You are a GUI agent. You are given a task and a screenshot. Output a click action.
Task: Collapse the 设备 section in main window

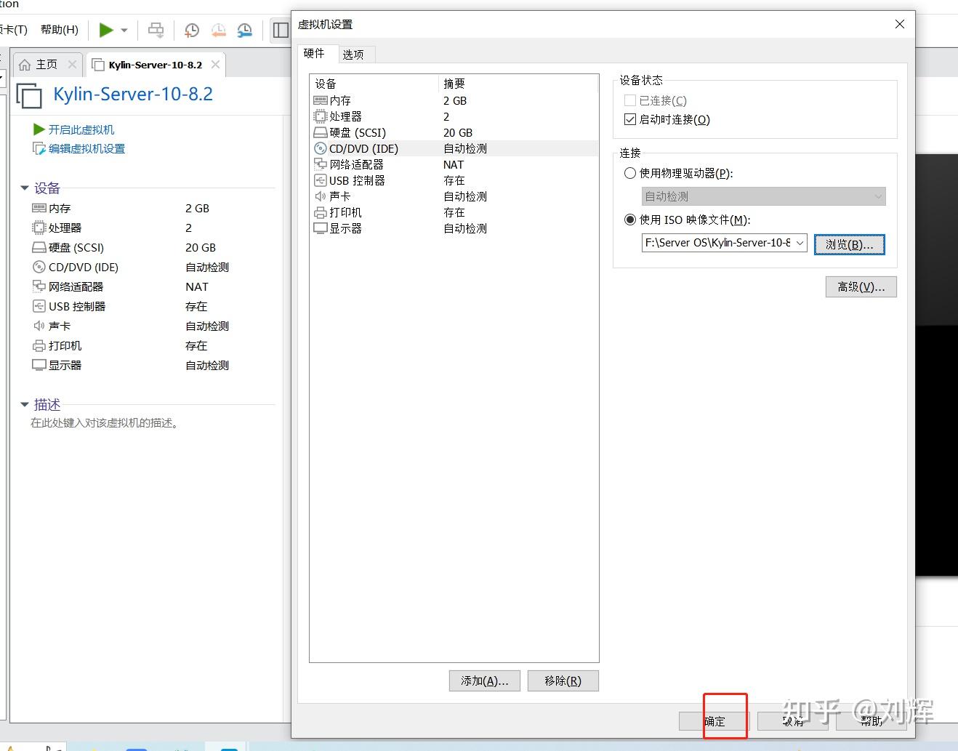(x=25, y=188)
